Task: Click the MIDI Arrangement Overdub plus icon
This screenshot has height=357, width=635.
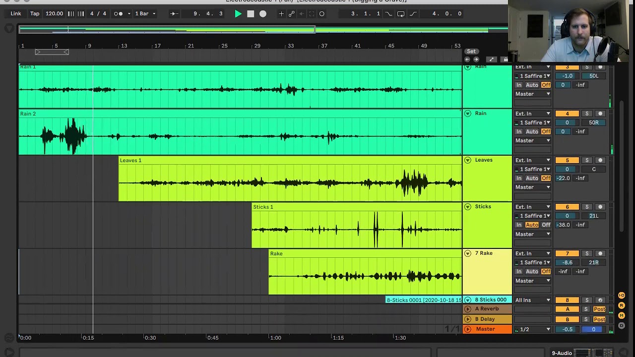Action: point(281,14)
